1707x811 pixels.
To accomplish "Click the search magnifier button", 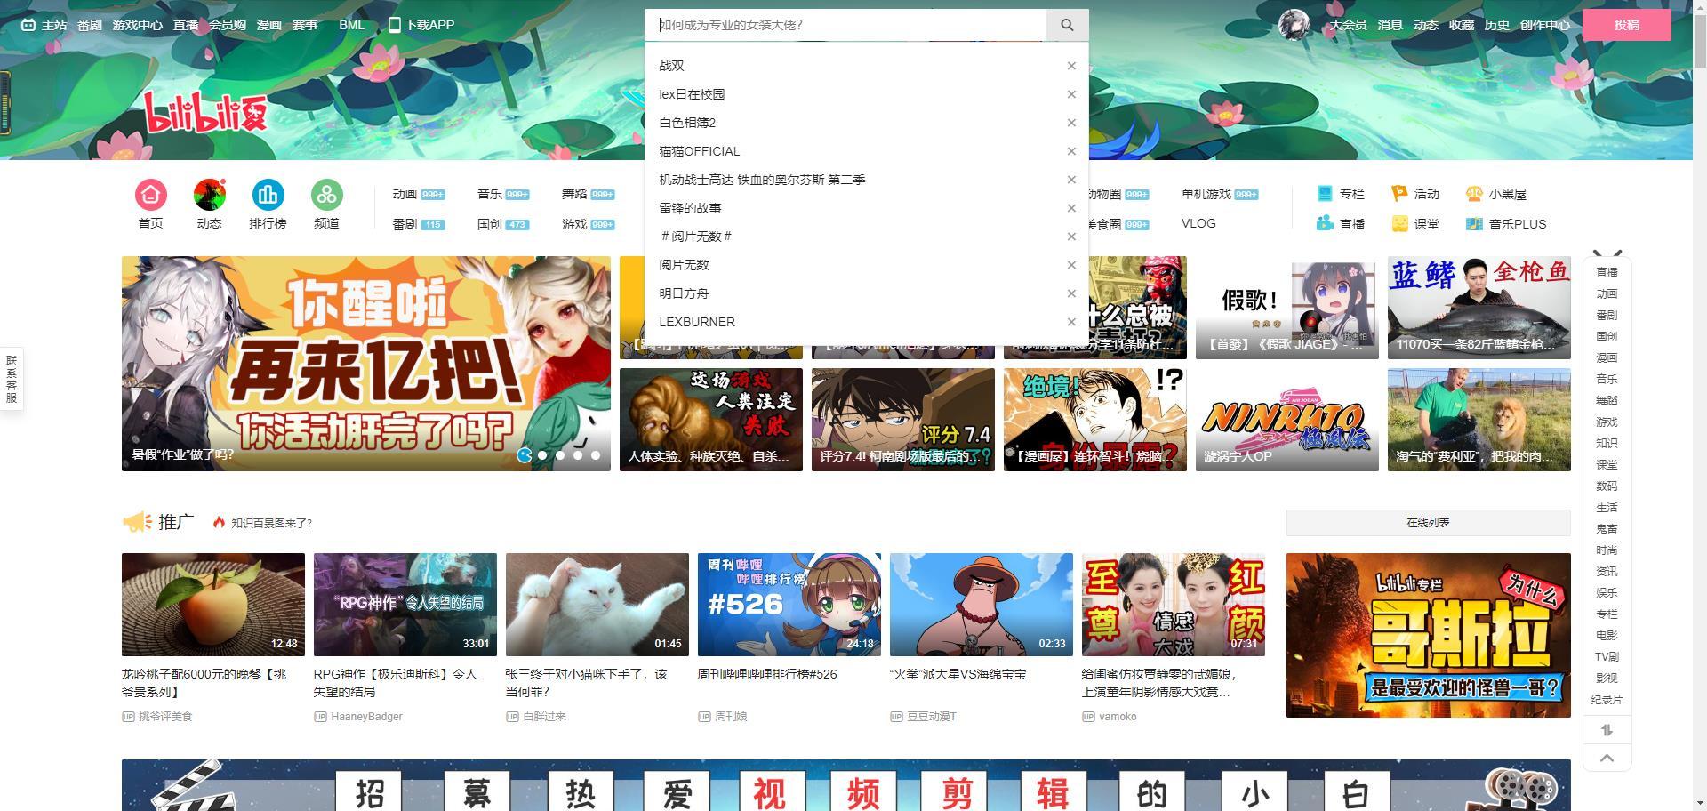I will (1067, 25).
